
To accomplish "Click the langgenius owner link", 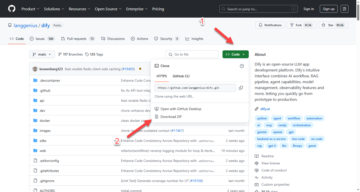I will pyautogui.click(x=25, y=25).
